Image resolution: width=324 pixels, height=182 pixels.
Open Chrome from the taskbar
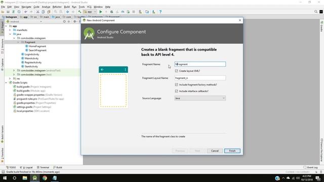pyautogui.click(x=45, y=178)
